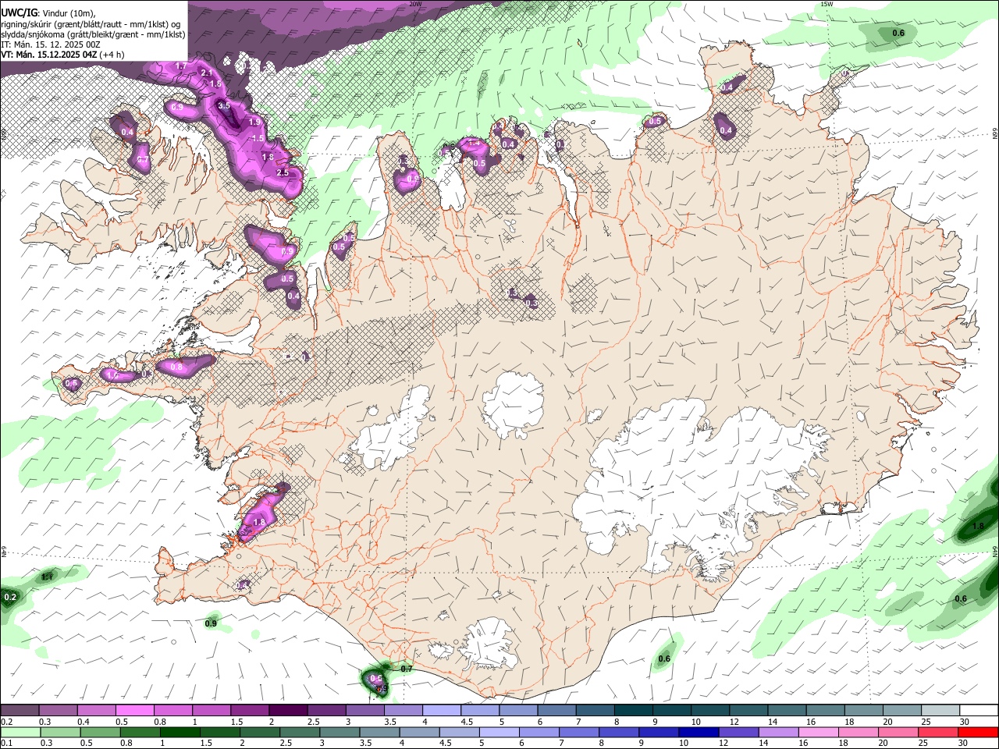The width and height of the screenshot is (999, 749).
Task: Select the pale grey swatch between 25 and 30 in top row
Action: [x=941, y=711]
